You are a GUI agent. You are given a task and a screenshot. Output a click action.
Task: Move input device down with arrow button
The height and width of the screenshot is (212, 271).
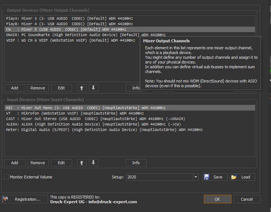pos(93,163)
